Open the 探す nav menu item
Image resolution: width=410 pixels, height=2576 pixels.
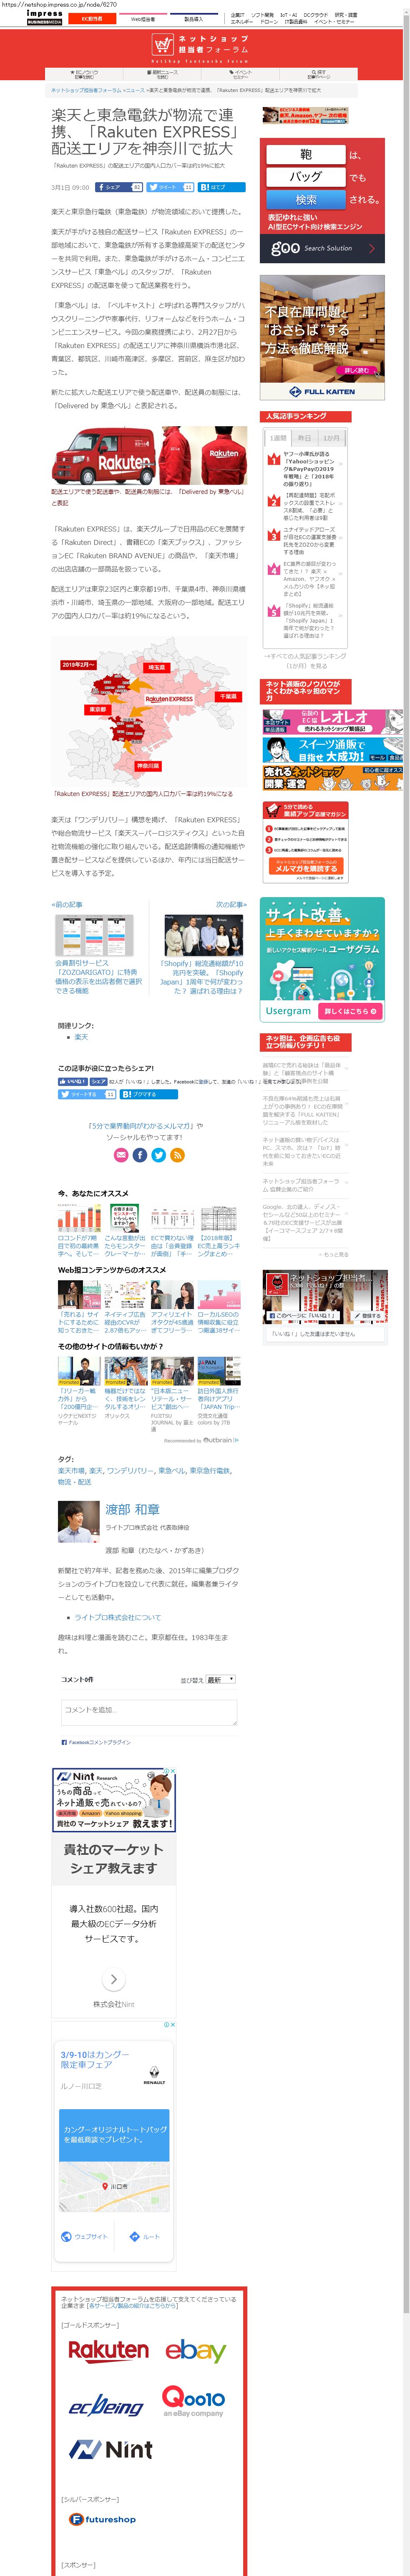coord(318,74)
